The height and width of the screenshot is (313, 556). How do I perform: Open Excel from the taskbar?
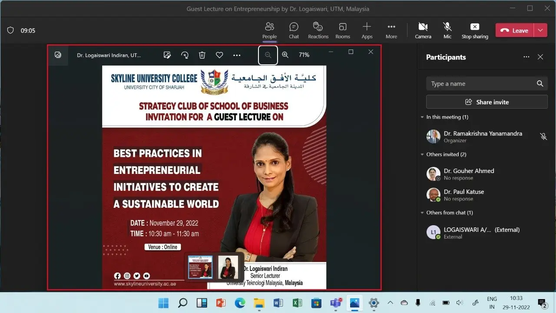tap(298, 303)
